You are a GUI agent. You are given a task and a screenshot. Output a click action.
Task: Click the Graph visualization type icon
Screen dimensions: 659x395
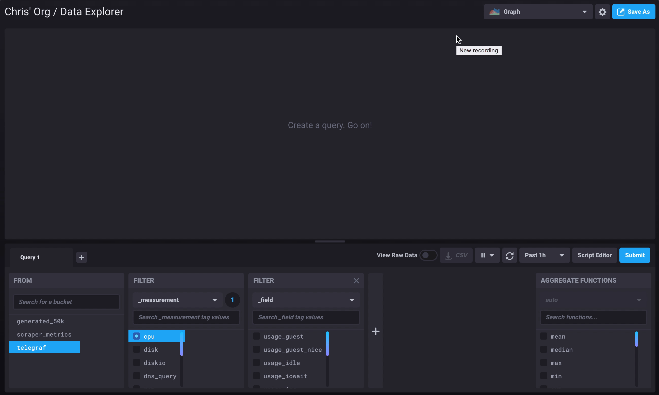(x=495, y=12)
